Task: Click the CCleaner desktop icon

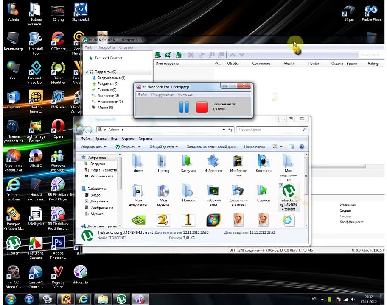Action: [x=58, y=42]
